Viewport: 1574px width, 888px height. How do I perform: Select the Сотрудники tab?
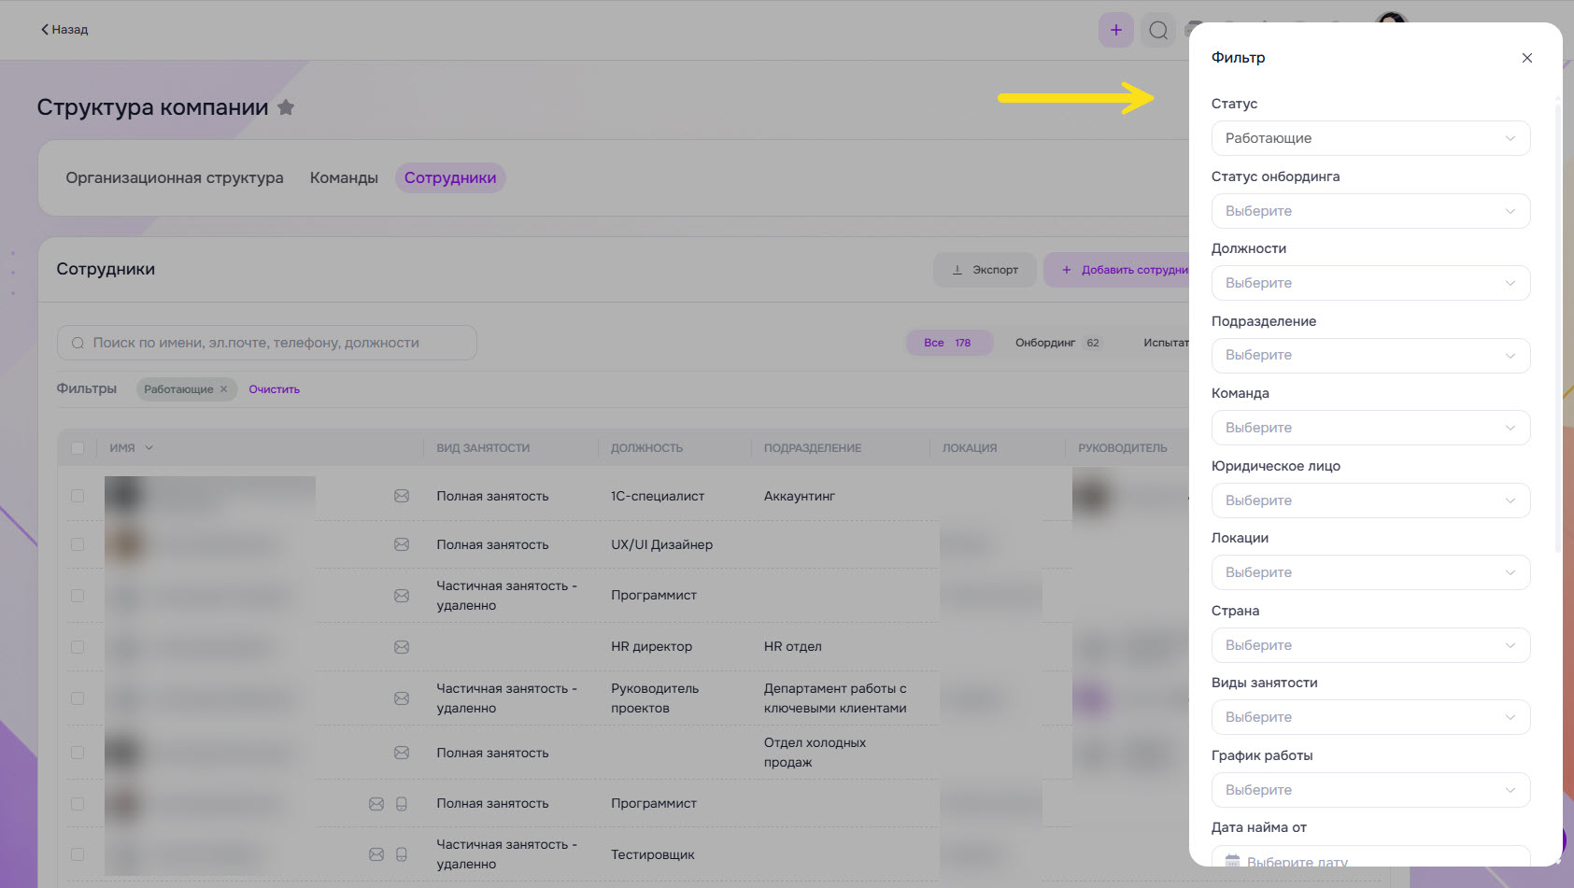pyautogui.click(x=450, y=177)
